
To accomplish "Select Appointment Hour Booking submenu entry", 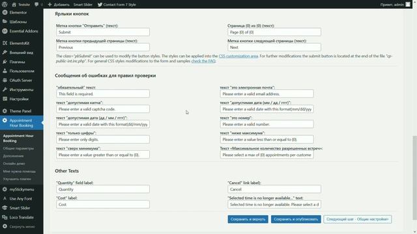I will point(18,138).
